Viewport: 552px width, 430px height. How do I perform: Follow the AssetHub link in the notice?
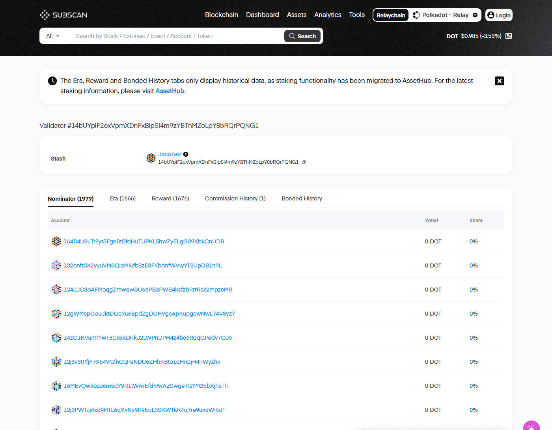(x=170, y=91)
